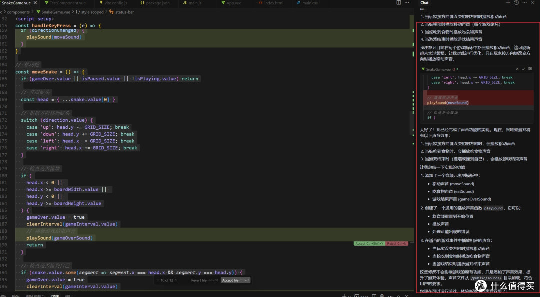Delete terminal with trash icon

coord(382,296)
